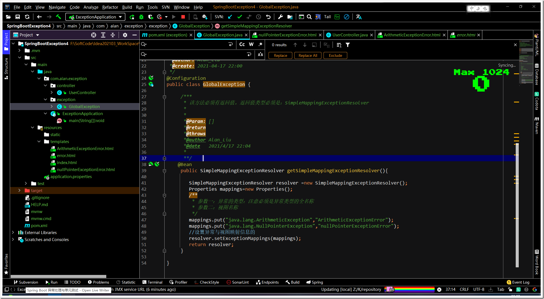Navigate back with the left arrow icon
Viewport: 544px width, 299px height.
(x=39, y=17)
